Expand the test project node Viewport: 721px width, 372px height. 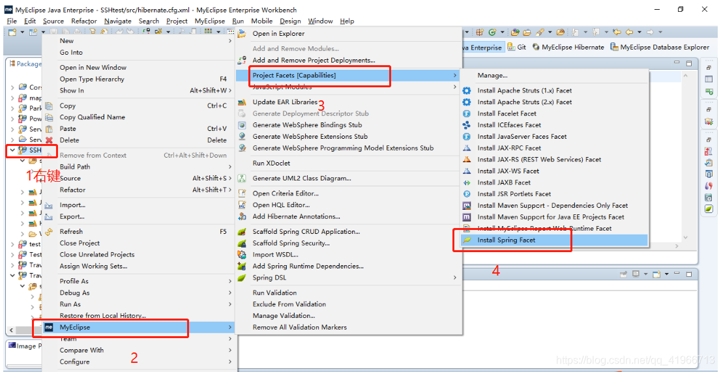click(x=12, y=244)
